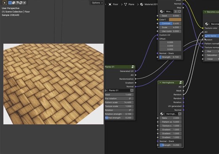Edit the Pattern sc 5.000 field
219x154 pixels.
[x=171, y=122]
